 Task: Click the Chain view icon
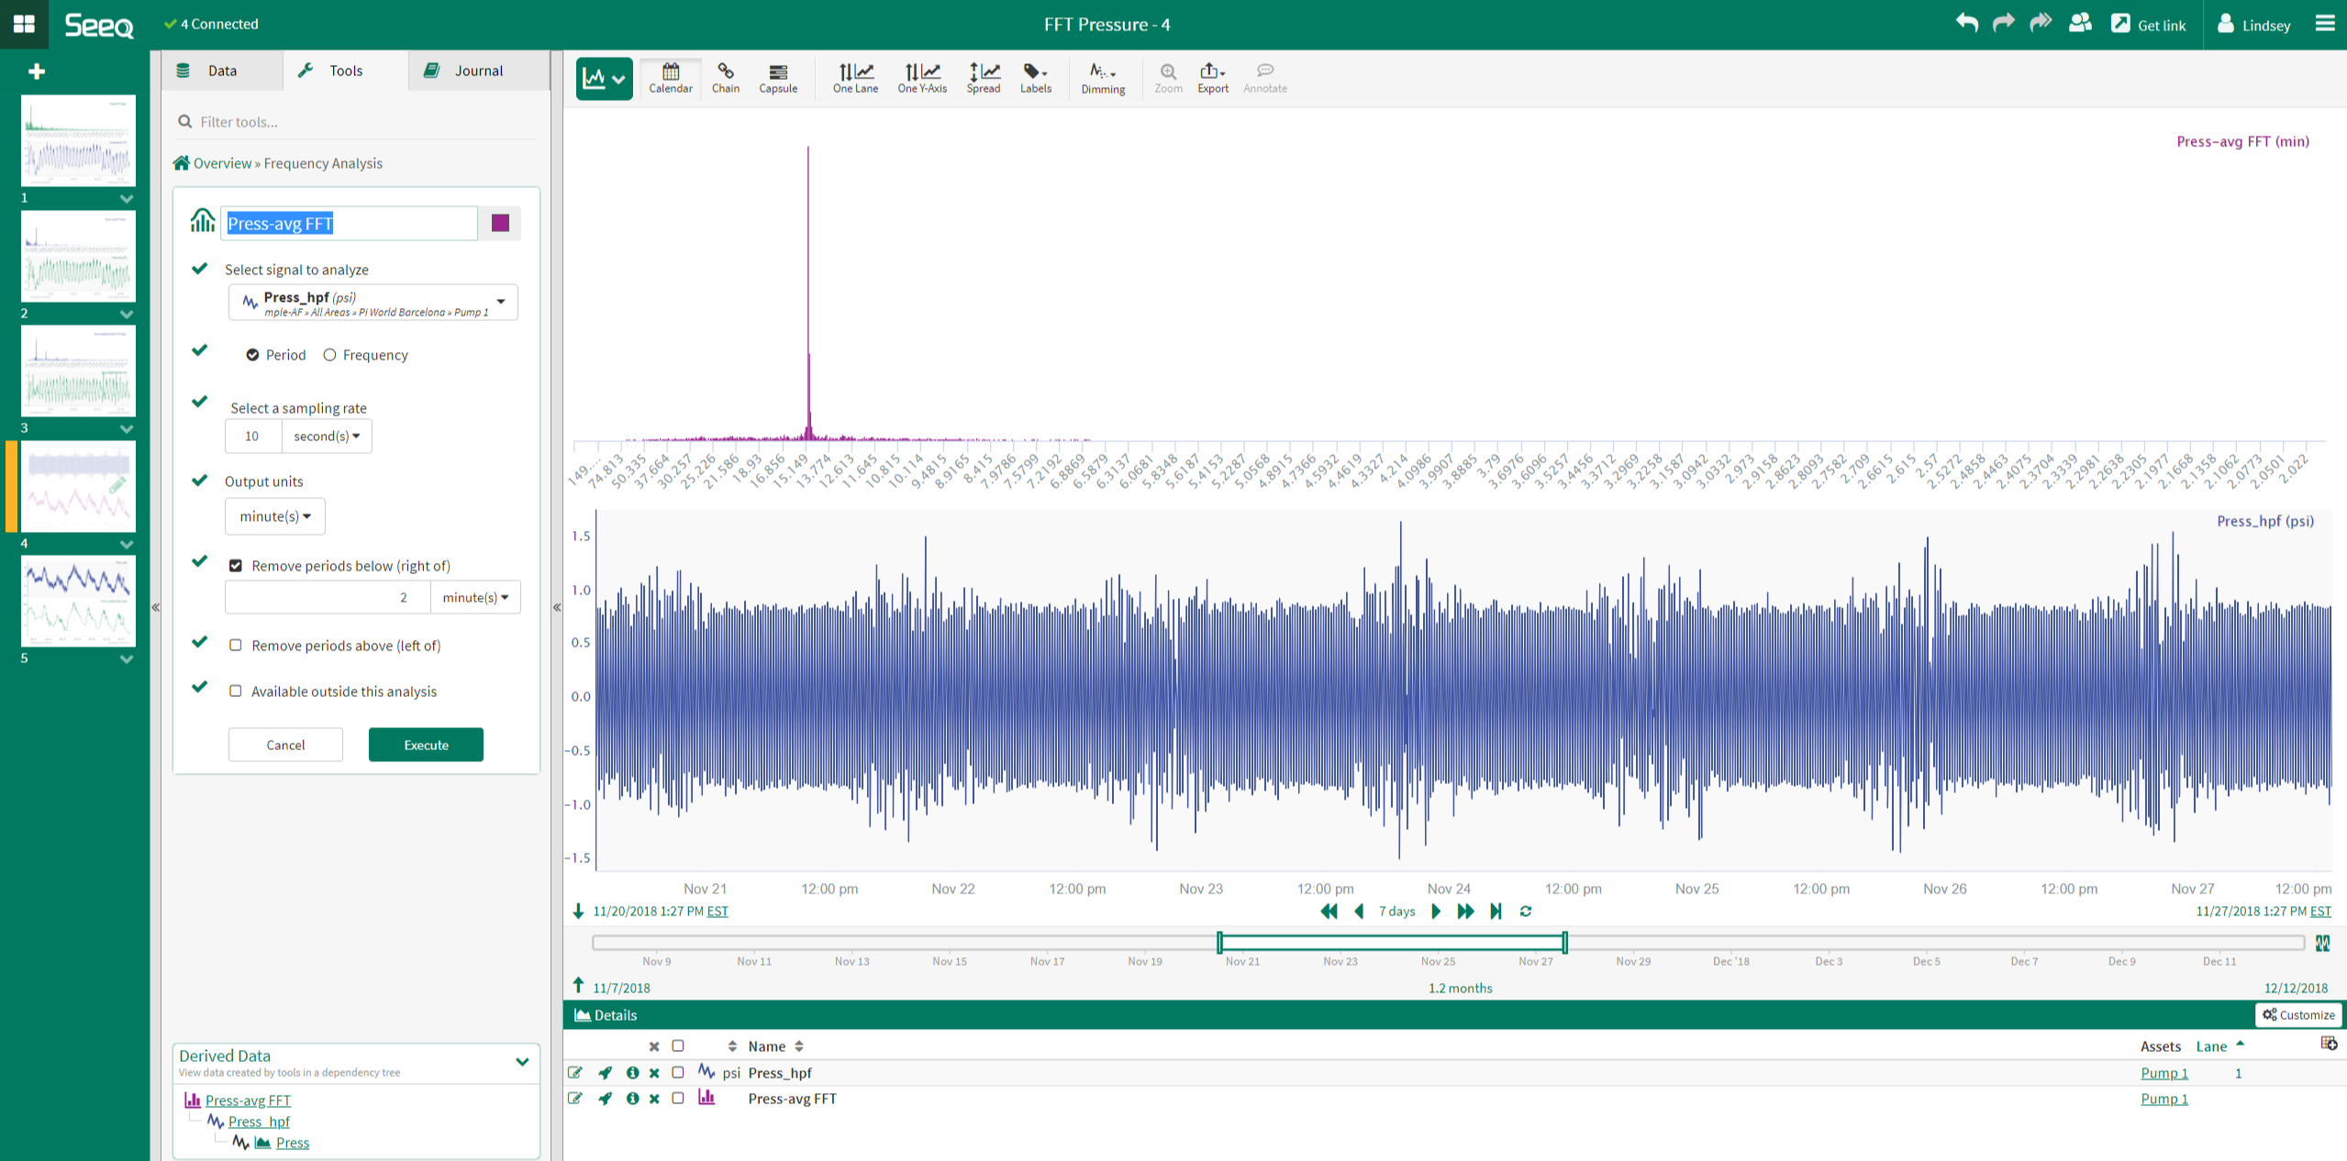coord(725,78)
